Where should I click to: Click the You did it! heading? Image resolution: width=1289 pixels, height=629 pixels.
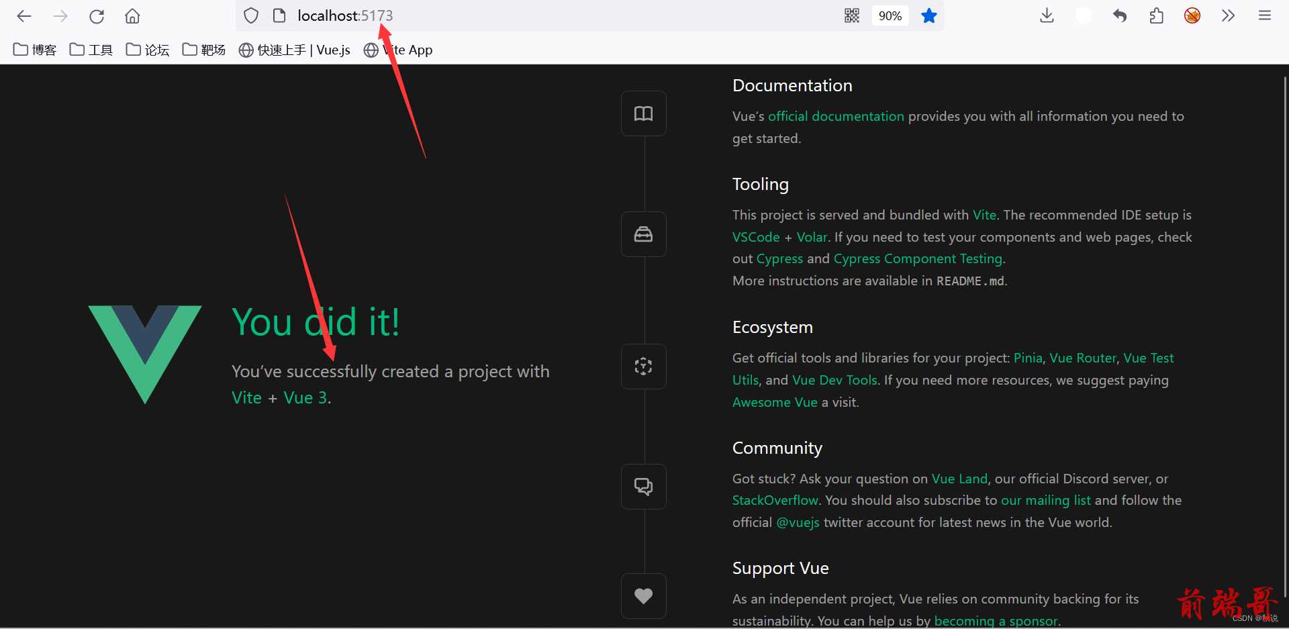click(x=316, y=322)
